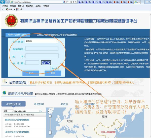The width and height of the screenshot is (151, 138).
Task: Switch to the fifth Baidu paw tab
Action: click(x=109, y=2)
